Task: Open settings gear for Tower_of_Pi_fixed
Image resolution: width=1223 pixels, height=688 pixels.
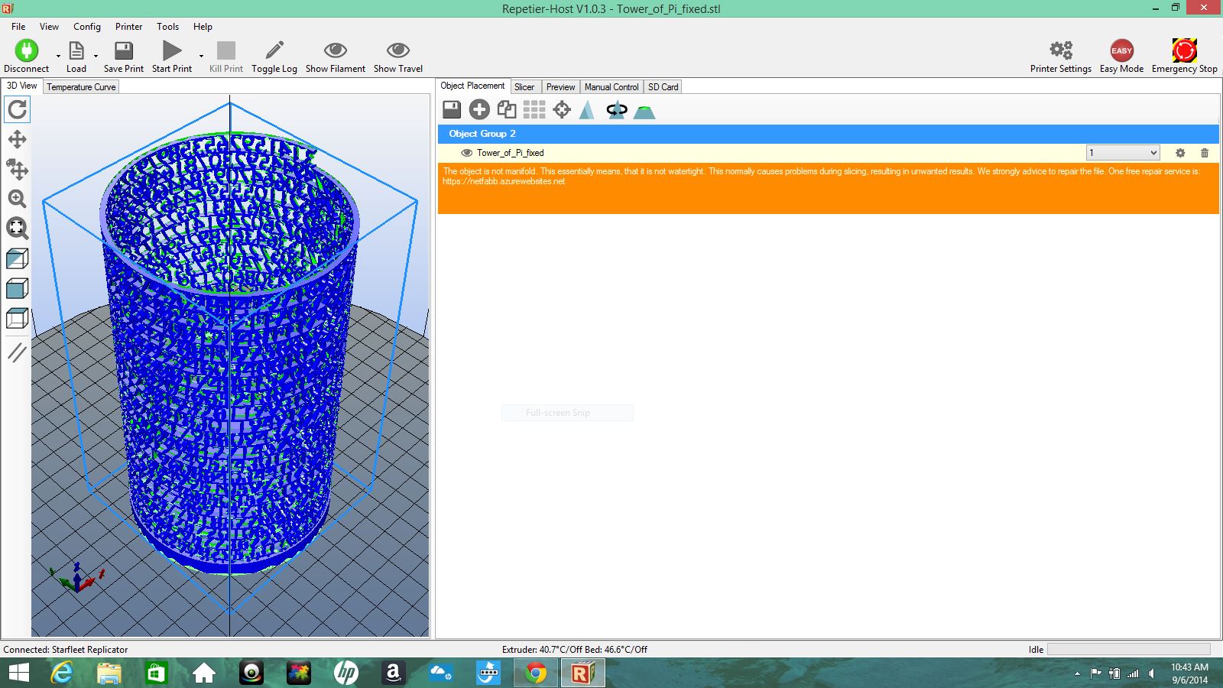Action: (1180, 153)
